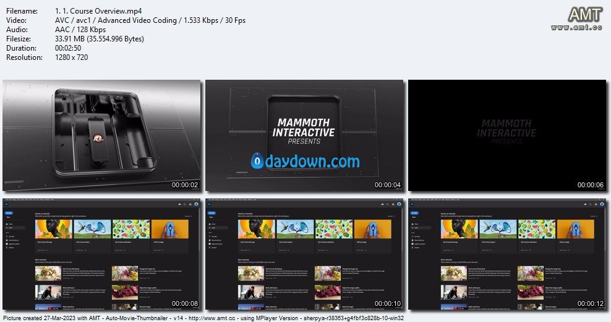Click the audio value 'AAC / 128 Kbps'

click(80, 30)
